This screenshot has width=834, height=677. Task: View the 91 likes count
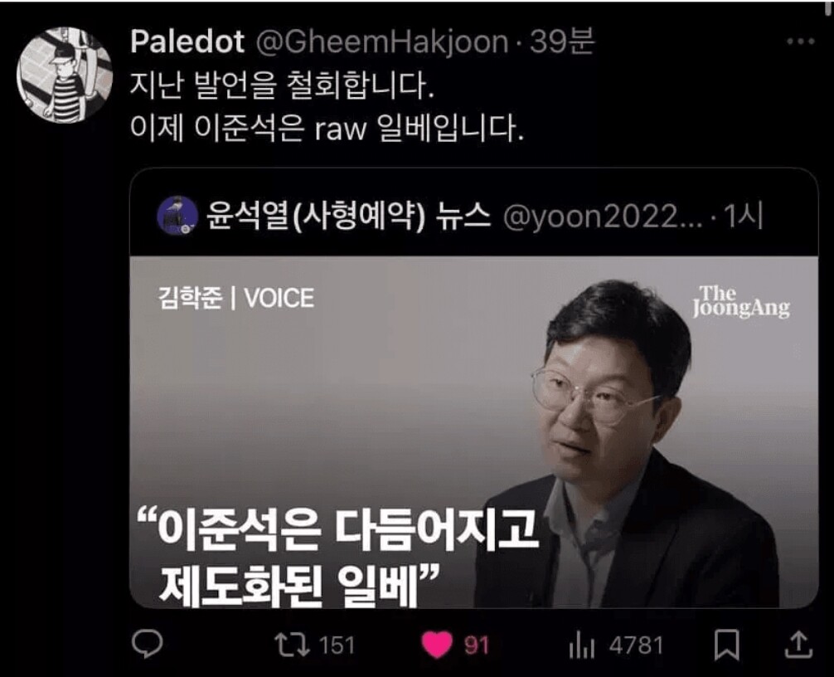tap(476, 645)
